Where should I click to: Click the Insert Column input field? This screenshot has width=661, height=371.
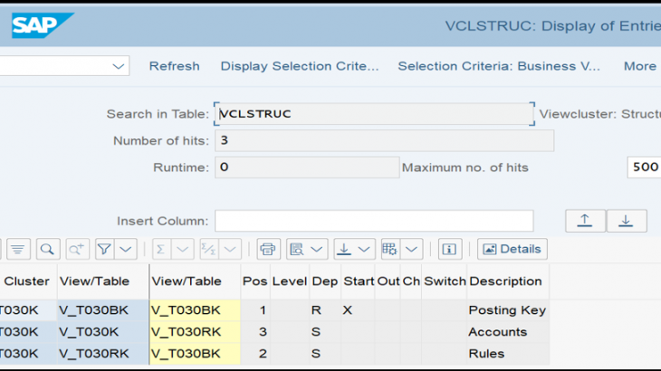[373, 221]
